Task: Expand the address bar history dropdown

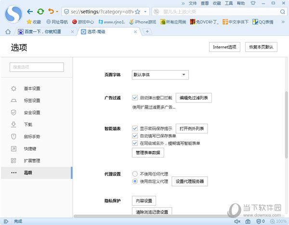Action: (145, 12)
